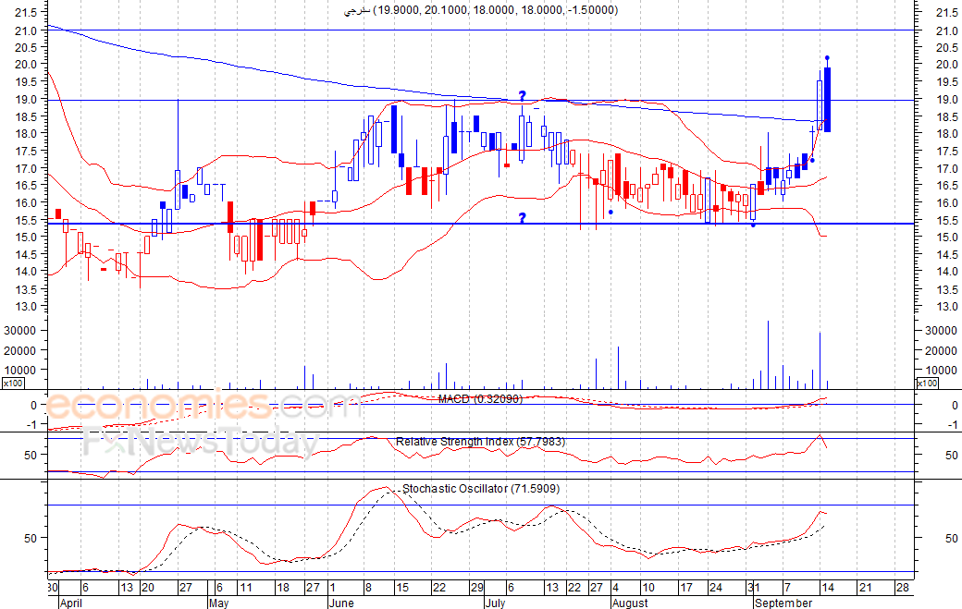Click the Relative Strength Index (57.7983) label
Screen dimensions: 962x609
pos(480,442)
